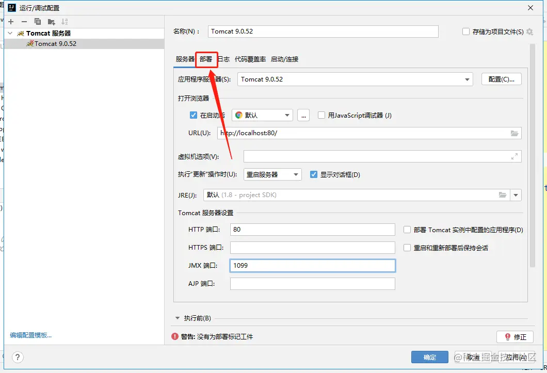Click the settings panel vertical scrollbar

tap(533, 155)
